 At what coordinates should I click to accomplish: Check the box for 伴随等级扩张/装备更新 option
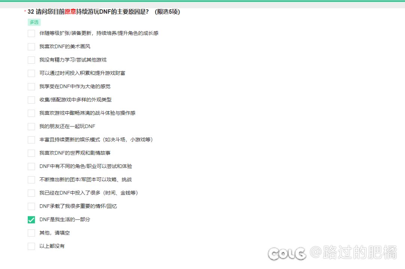[31, 33]
